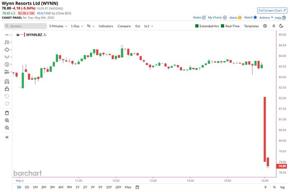Screen dimensions: 290x192
Task: Click the zoom in magnifier
Action: pyautogui.click(x=7, y=120)
